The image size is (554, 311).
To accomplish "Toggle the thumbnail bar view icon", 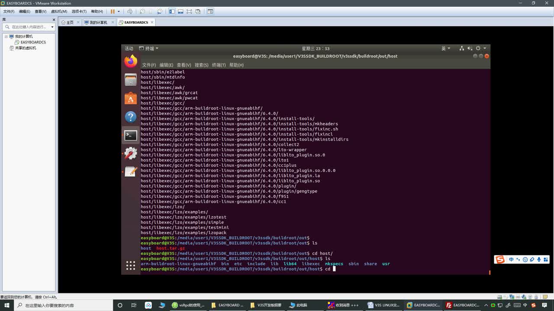I will [180, 11].
